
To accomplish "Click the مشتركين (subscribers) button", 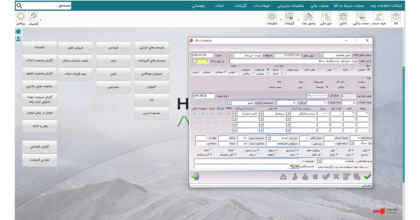I will 114,87.
